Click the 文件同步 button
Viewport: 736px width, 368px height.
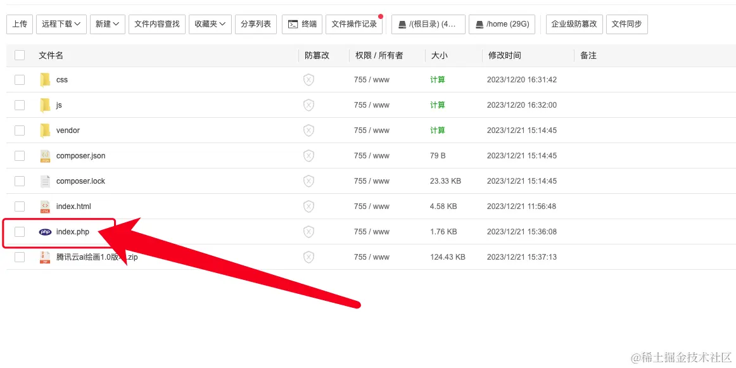[627, 24]
